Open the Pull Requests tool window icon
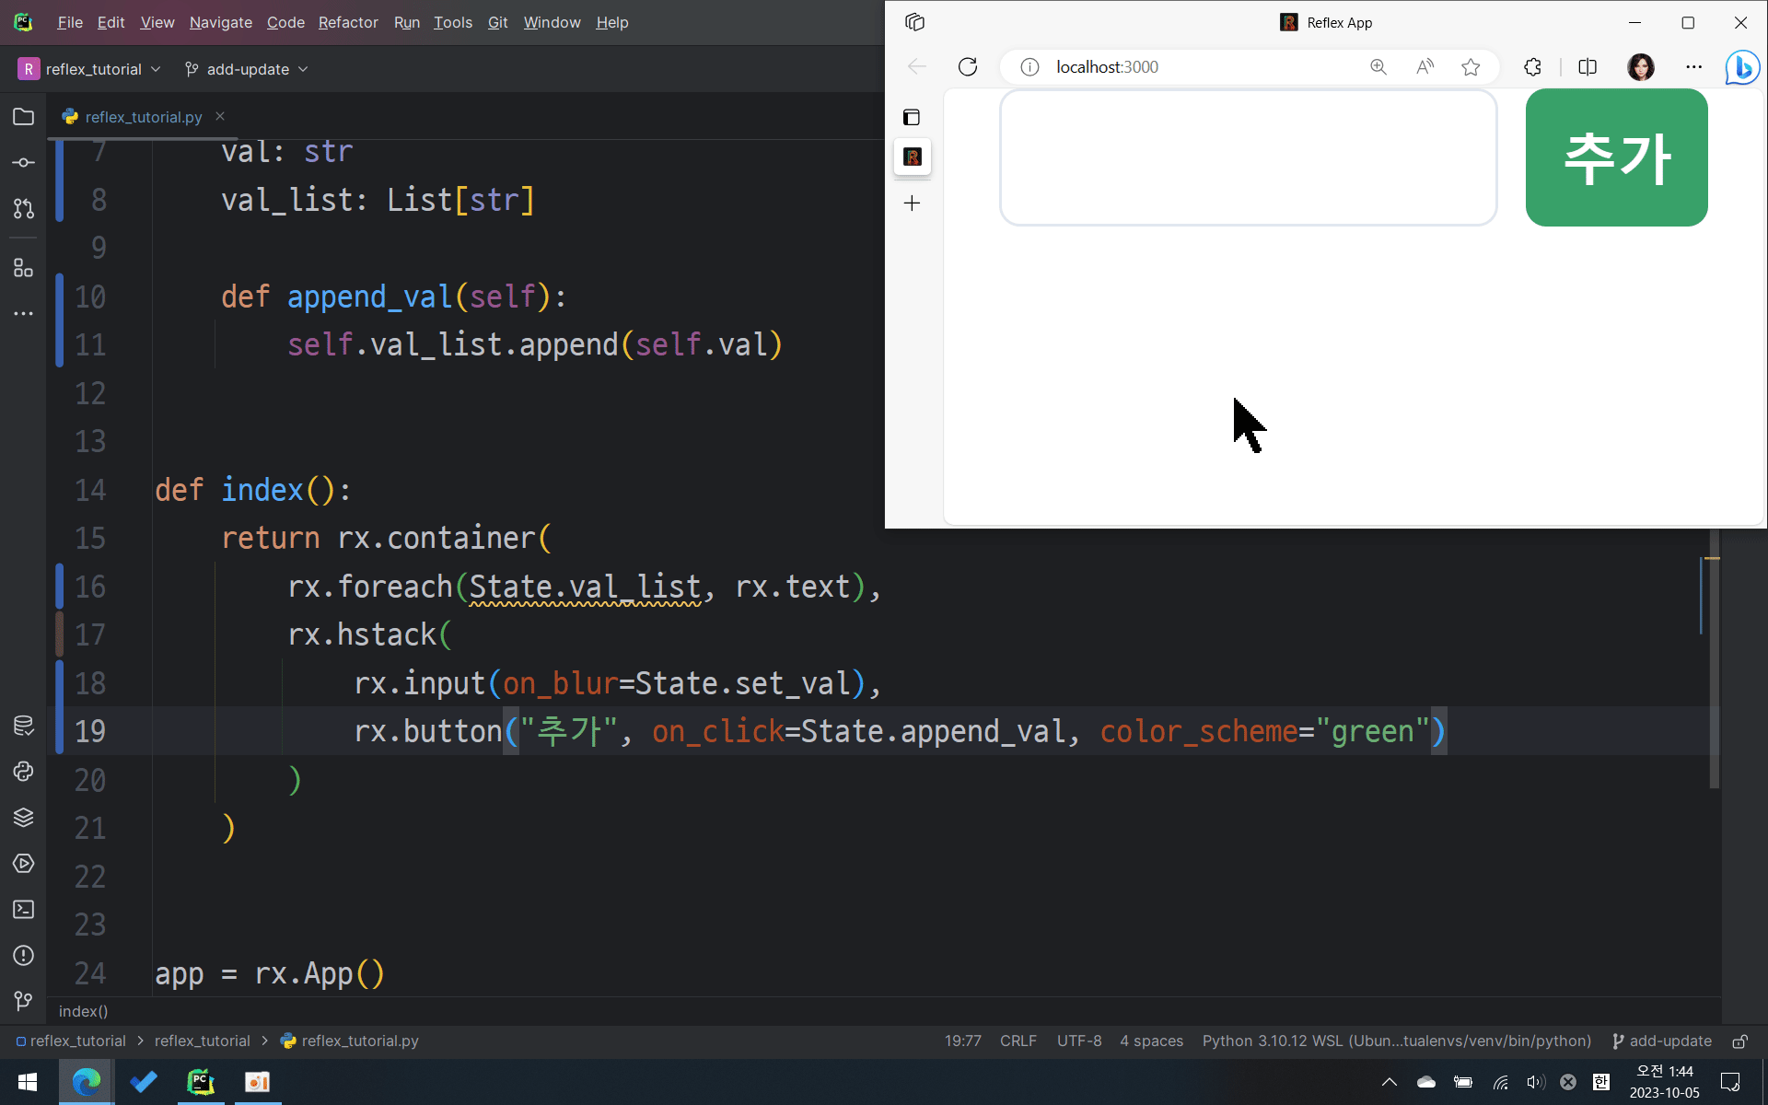1768x1105 pixels. pyautogui.click(x=24, y=209)
